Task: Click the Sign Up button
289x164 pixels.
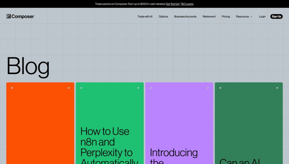Action: [276, 16]
